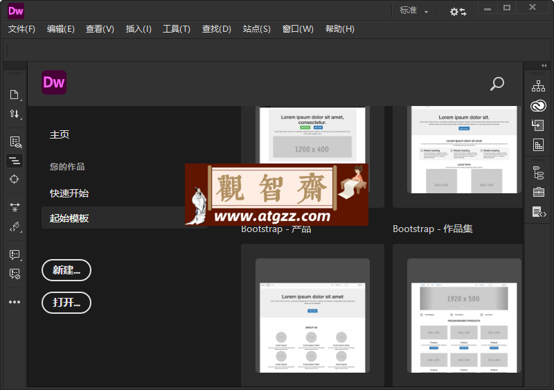Select 快速开始 in the start sidebar

(x=69, y=193)
